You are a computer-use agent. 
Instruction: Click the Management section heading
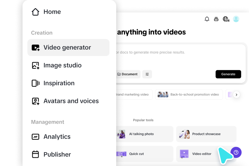pos(47,122)
